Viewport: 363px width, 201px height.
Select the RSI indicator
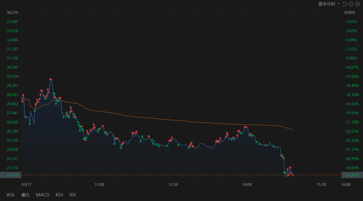(x=72, y=195)
